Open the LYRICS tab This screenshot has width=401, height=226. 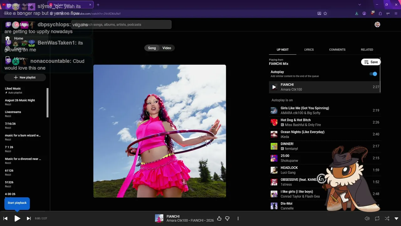[x=309, y=50]
